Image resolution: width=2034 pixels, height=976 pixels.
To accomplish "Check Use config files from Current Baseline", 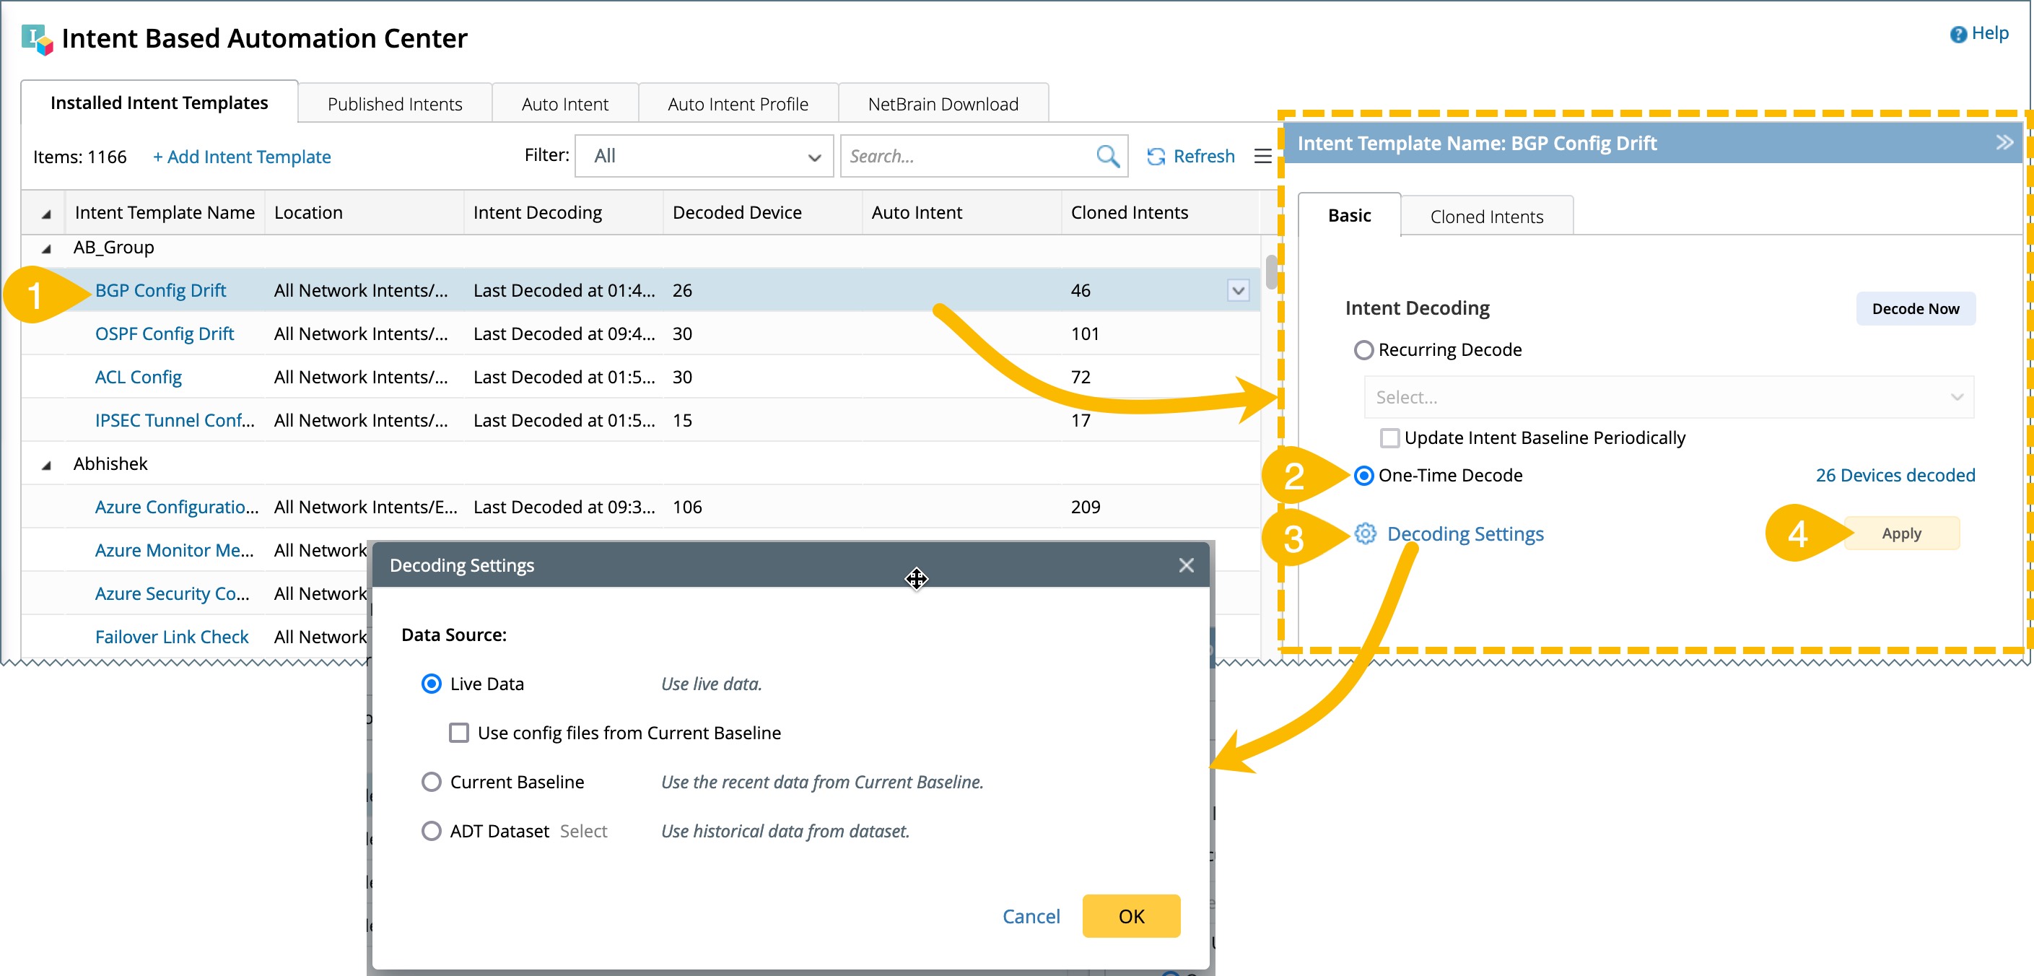I will click(x=459, y=733).
